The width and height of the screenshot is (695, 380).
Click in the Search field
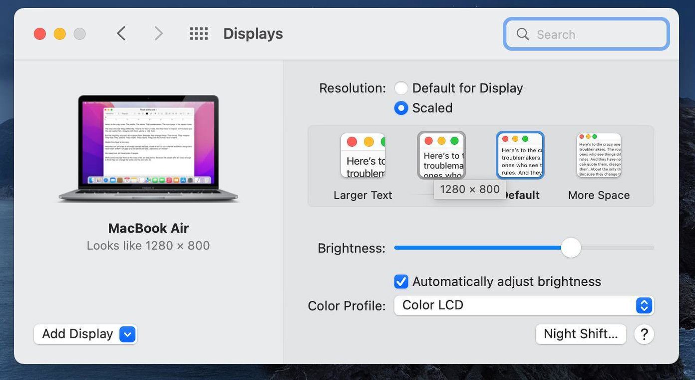pyautogui.click(x=586, y=34)
